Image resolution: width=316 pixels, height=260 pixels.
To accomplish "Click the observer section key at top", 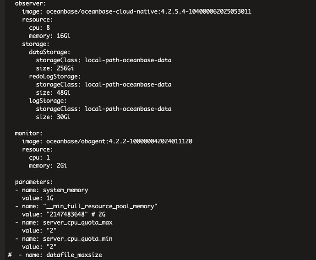I will [30, 3].
